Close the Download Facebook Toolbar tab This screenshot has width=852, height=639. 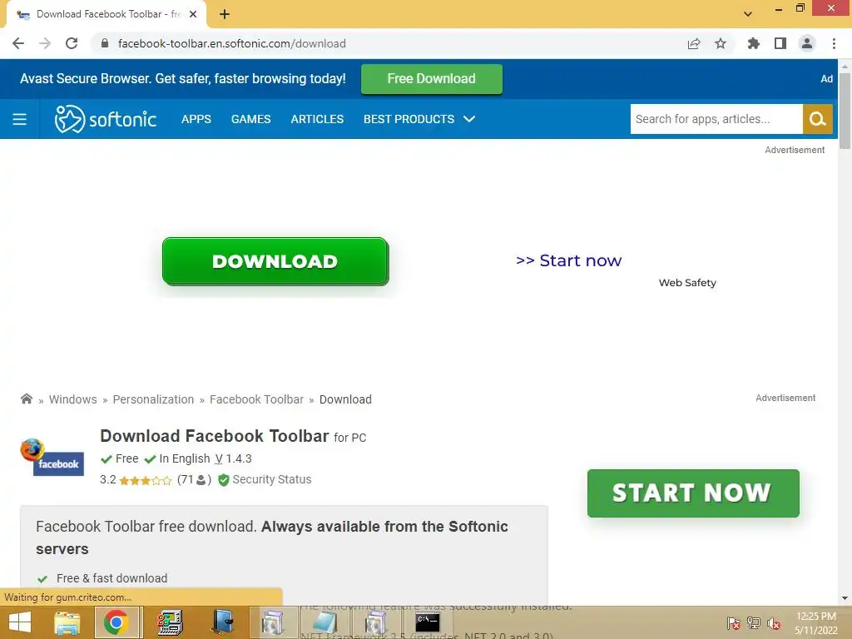(193, 14)
